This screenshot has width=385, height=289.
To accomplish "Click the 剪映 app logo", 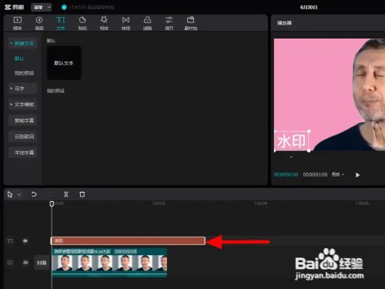I will [x=15, y=7].
